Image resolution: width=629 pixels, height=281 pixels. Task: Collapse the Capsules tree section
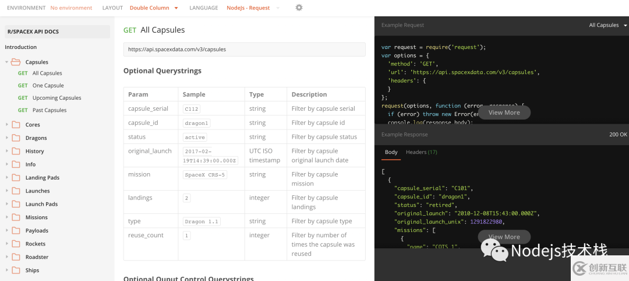click(x=6, y=62)
